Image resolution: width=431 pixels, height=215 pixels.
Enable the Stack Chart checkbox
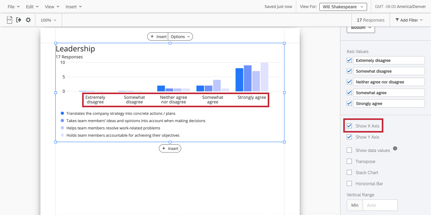point(349,173)
